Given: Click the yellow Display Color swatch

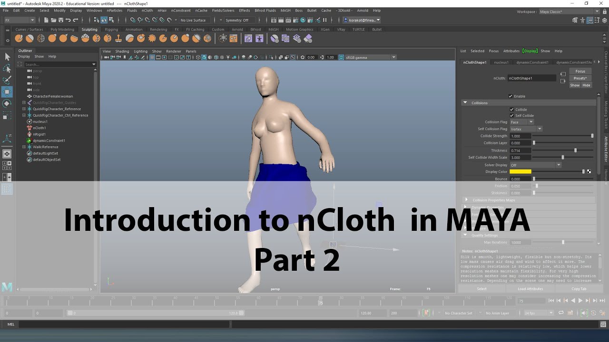Looking at the screenshot, I should 520,171.
